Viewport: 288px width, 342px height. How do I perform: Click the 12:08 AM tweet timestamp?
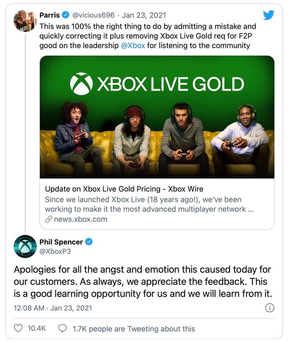28,308
